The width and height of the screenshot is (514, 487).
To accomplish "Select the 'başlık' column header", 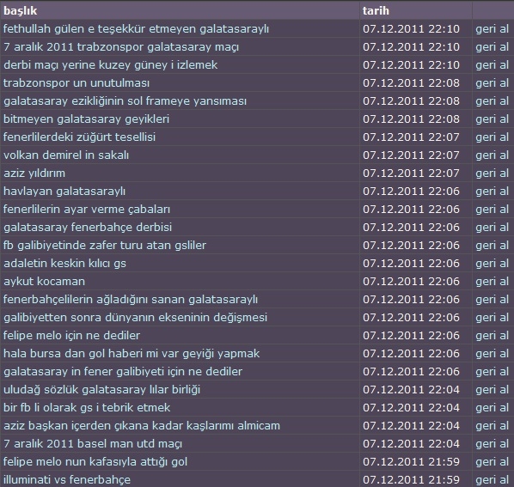I will 21,11.
